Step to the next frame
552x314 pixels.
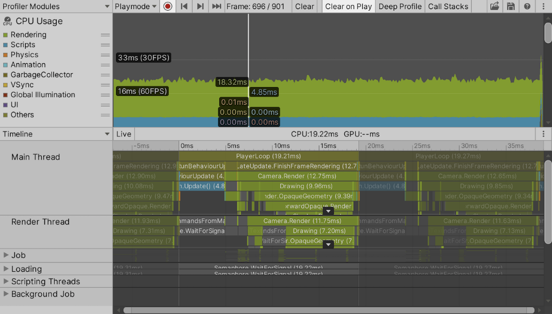200,6
